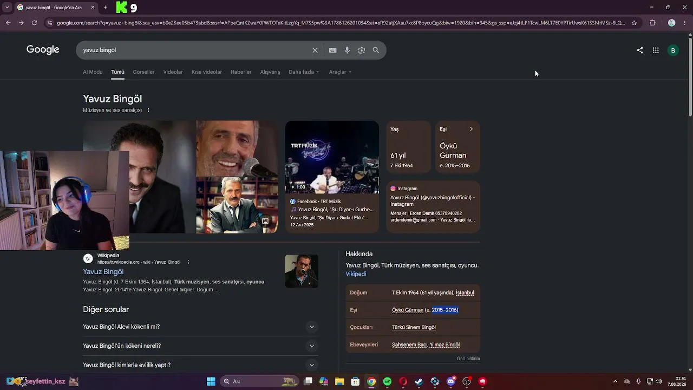Open Opera browser from the taskbar
Image resolution: width=693 pixels, height=390 pixels.
(403, 381)
